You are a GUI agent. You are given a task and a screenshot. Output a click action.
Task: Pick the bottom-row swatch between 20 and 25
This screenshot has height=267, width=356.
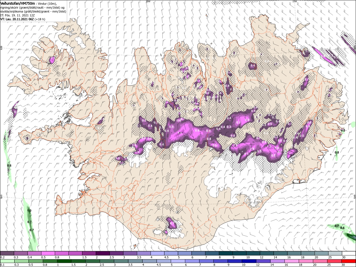320,261
